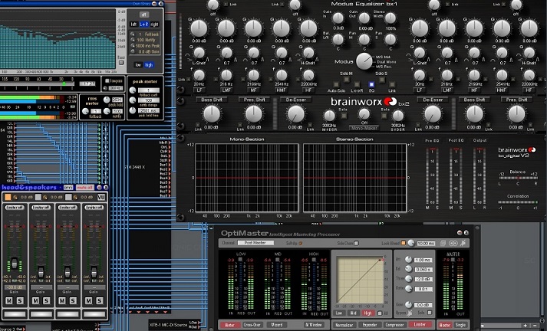
Task: Click the left De-Esser button on bx2
Action: [296, 100]
